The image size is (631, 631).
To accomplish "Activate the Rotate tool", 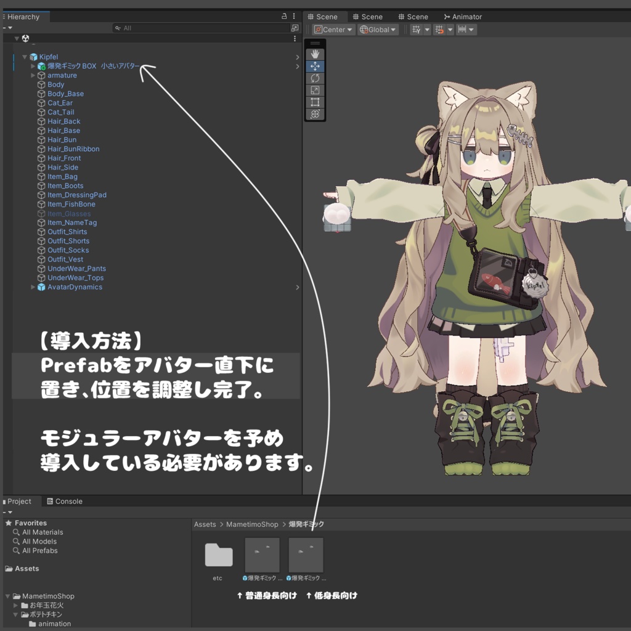I will point(315,78).
